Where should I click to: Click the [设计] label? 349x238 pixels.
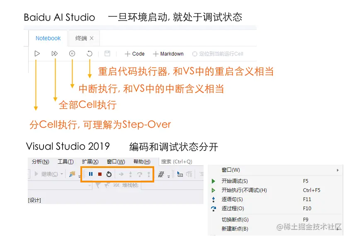coord(34,200)
